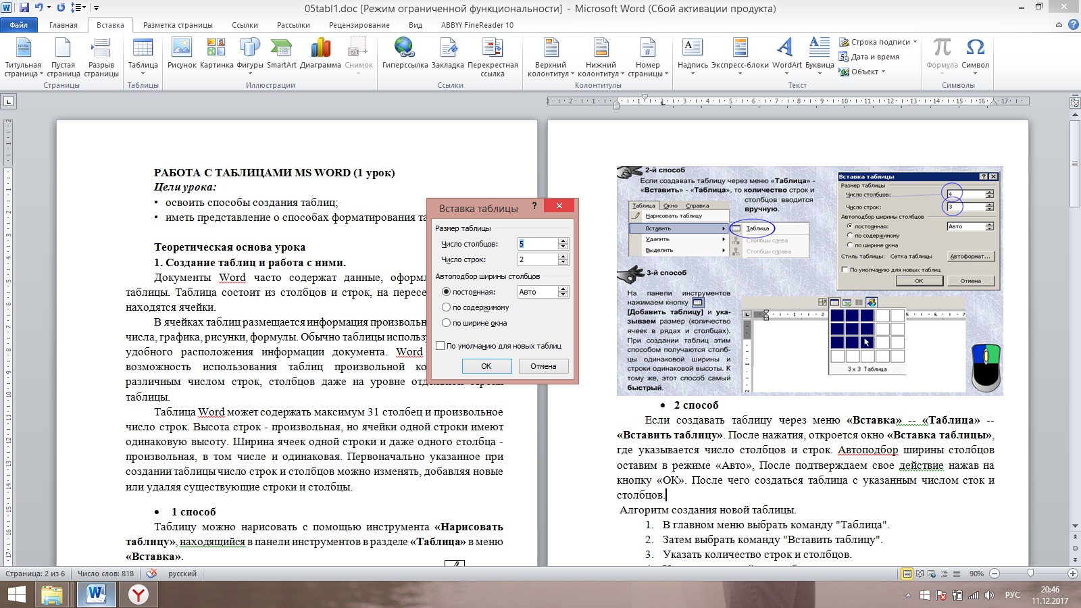Insert a Title page (Титульная страница)
1081x608 pixels.
point(24,57)
